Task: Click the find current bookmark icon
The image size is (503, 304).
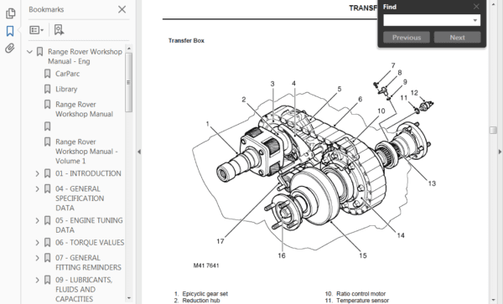Action: tap(59, 30)
